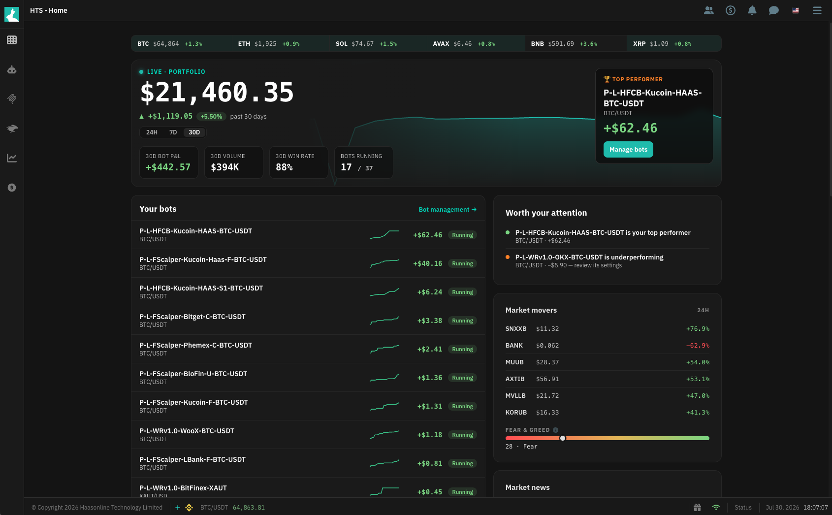
Task: Click MVLLB in Market movers
Action: tap(608, 396)
